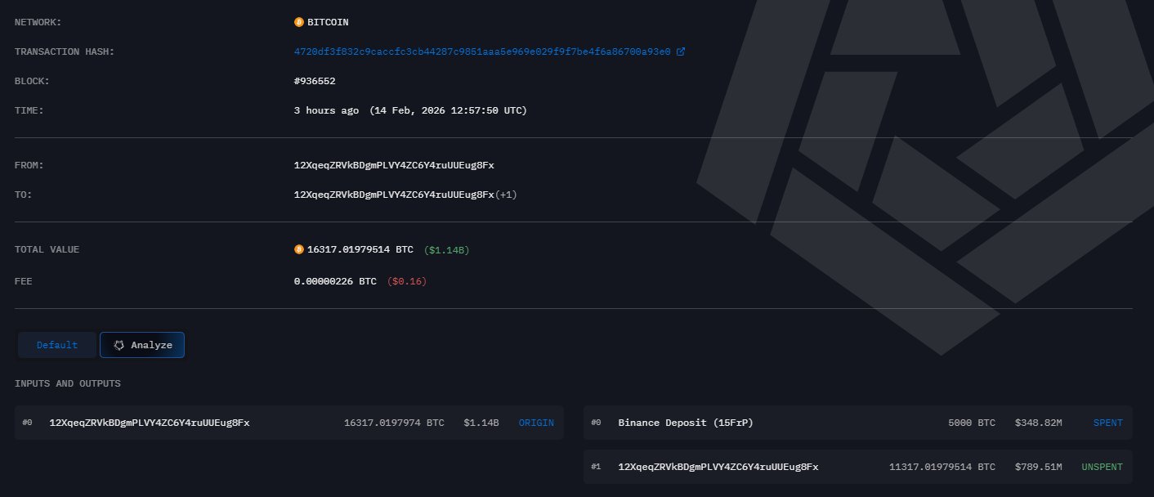The height and width of the screenshot is (497, 1154).
Task: Select the Analyze tab label
Action: point(151,345)
